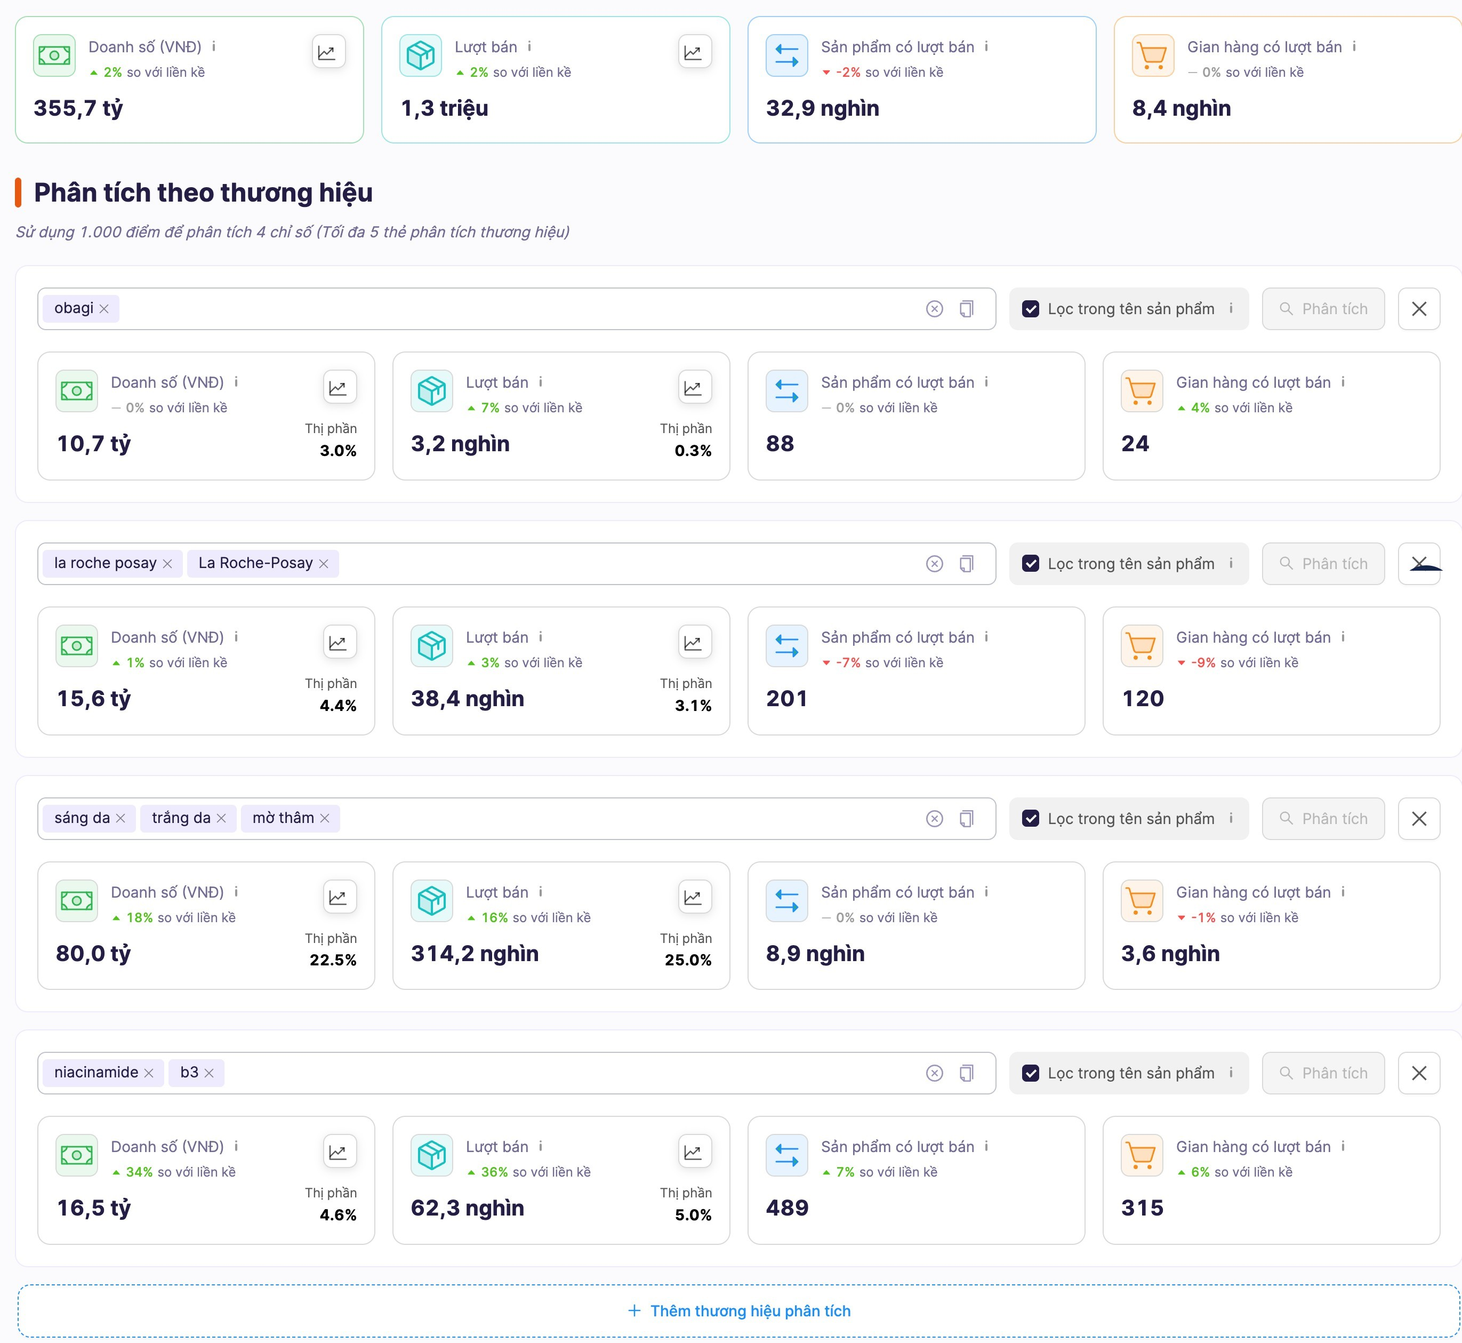The image size is (1462, 1343).
Task: Click Phân tích button for obagi row
Action: coord(1323,309)
